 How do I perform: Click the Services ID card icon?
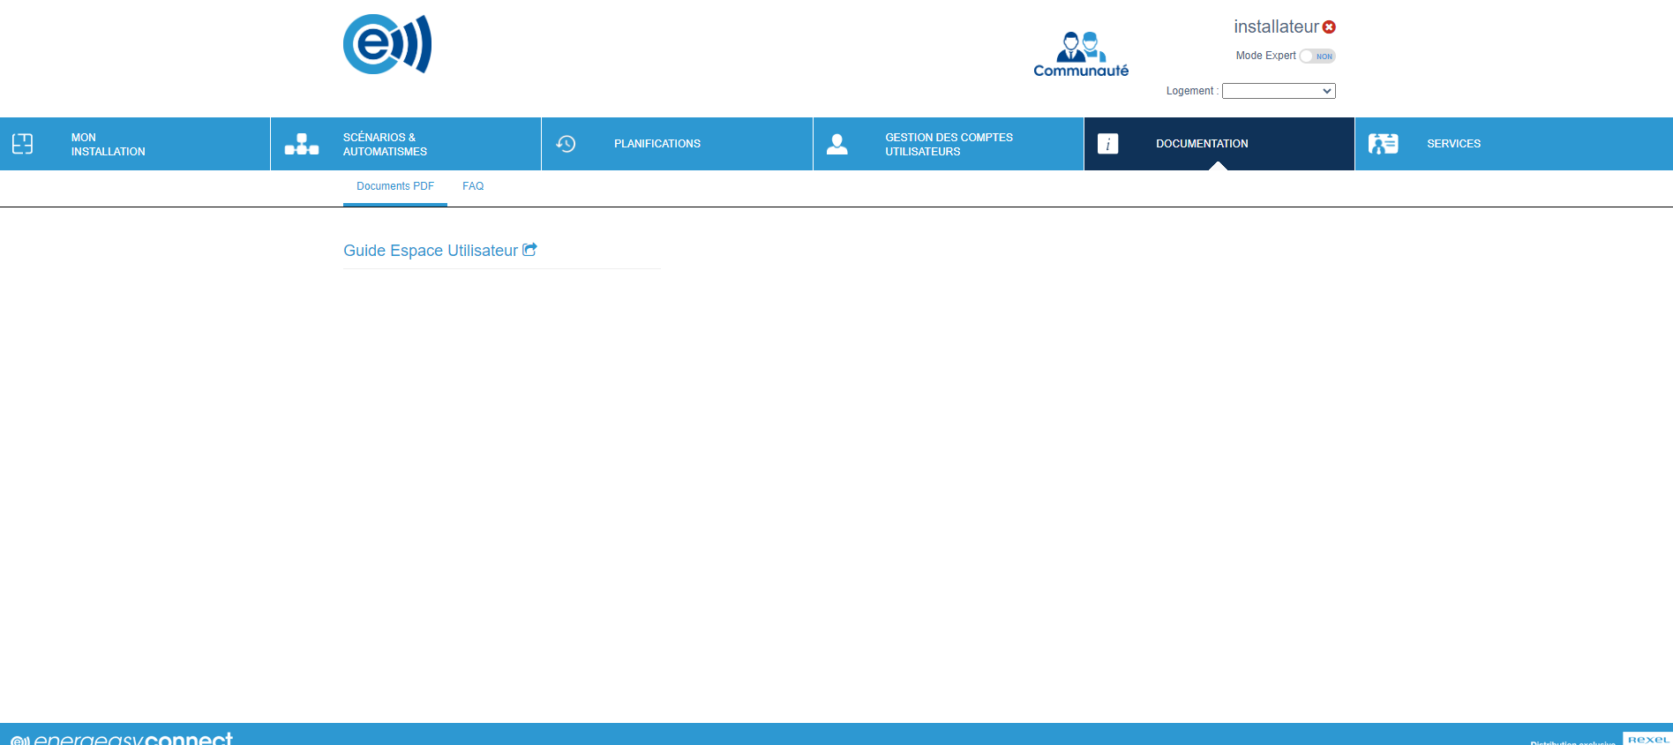(x=1384, y=144)
